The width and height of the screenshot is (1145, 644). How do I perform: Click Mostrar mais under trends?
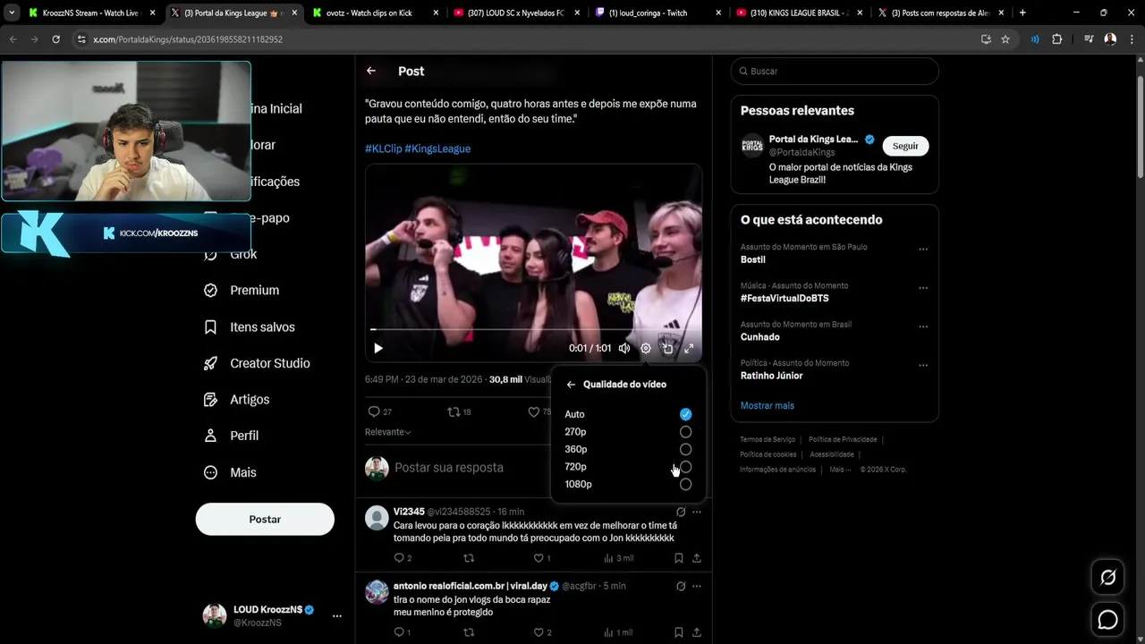pyautogui.click(x=767, y=405)
